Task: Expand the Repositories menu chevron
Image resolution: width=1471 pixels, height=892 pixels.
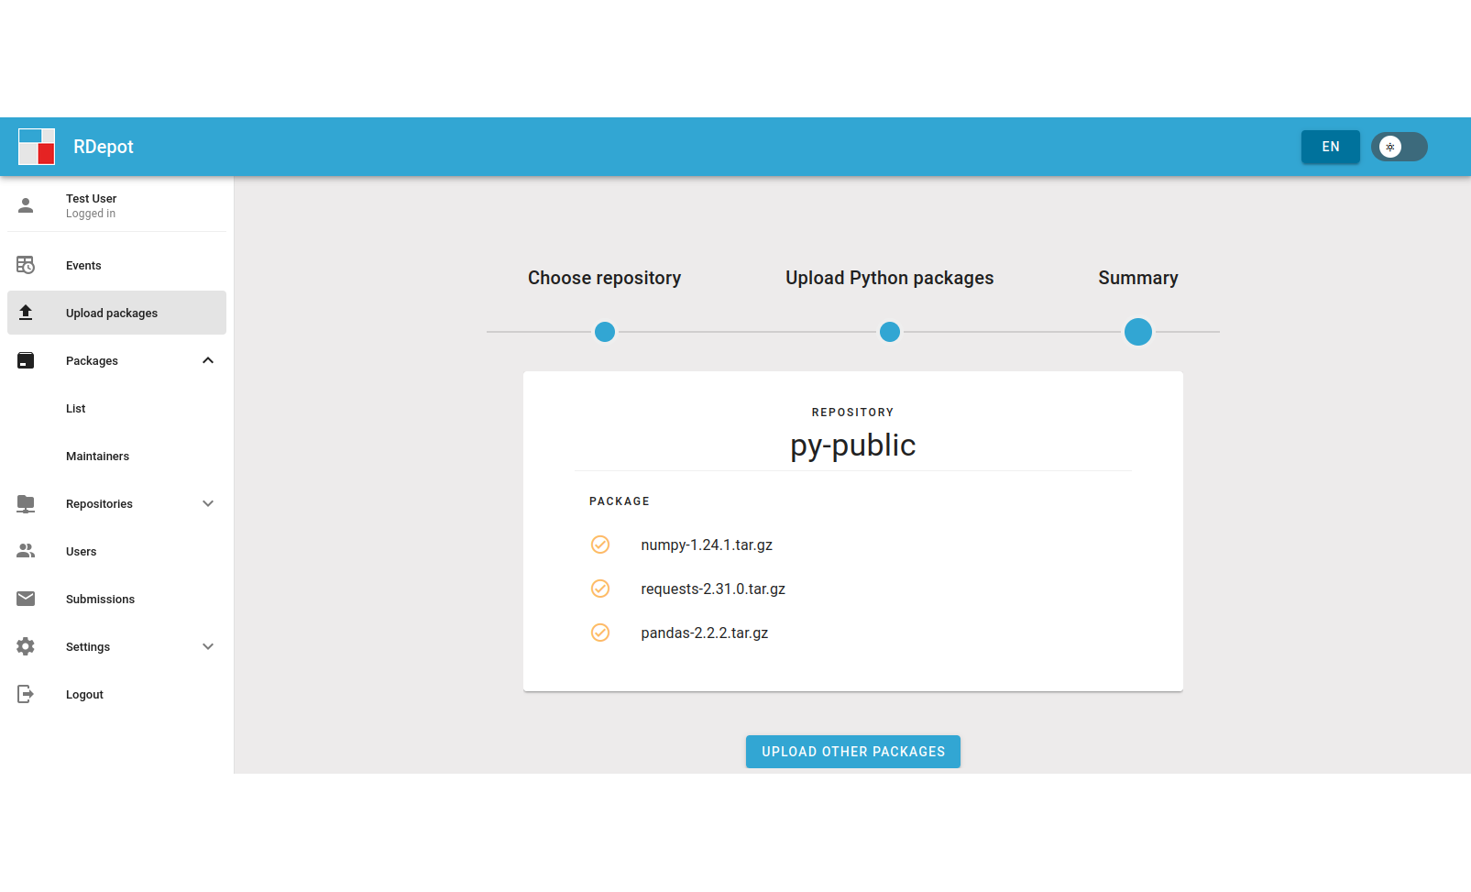Action: [x=208, y=503]
